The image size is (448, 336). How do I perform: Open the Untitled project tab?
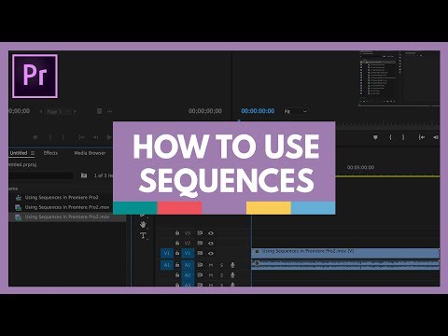click(x=19, y=153)
